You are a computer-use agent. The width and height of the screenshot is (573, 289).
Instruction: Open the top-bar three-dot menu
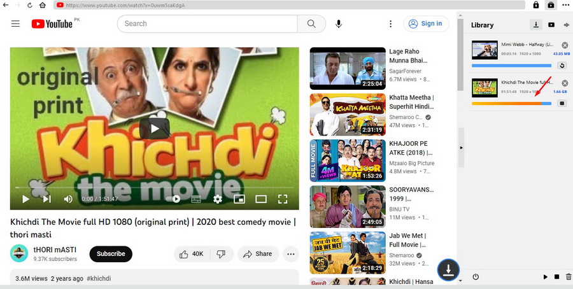click(x=566, y=5)
